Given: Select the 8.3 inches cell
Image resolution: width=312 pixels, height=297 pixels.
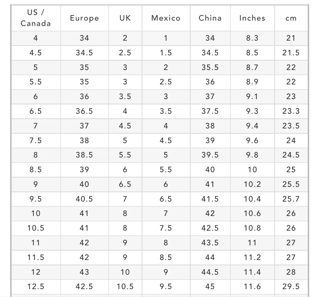Looking at the screenshot, I should [252, 38].
